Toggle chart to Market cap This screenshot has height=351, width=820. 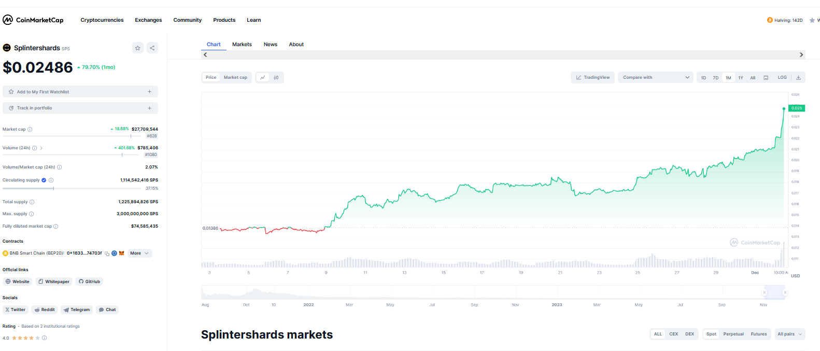235,77
